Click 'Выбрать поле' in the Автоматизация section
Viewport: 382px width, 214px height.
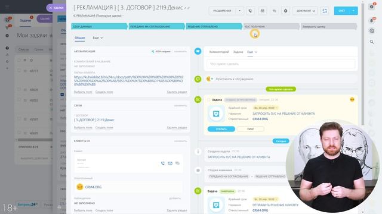tap(83, 92)
